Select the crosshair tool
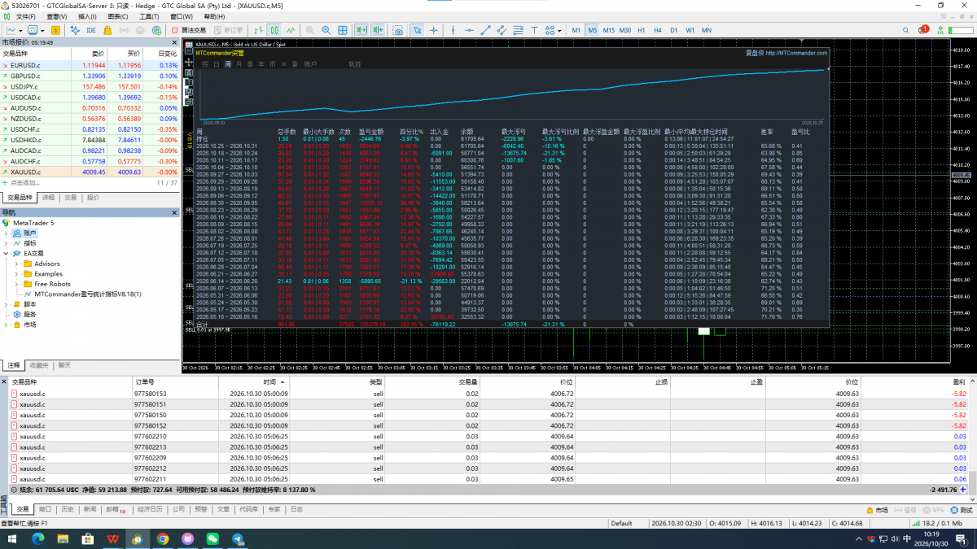The image size is (977, 549). tap(435, 30)
